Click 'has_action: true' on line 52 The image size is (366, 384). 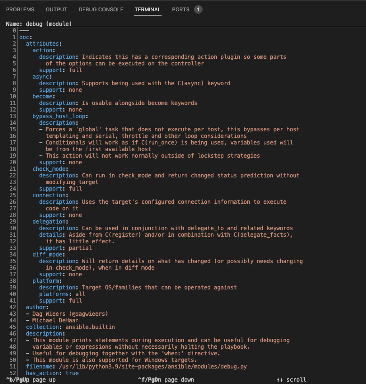52,373
